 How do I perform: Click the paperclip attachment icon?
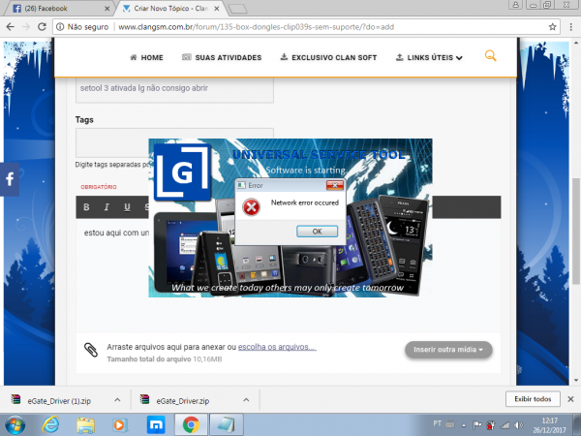91,350
